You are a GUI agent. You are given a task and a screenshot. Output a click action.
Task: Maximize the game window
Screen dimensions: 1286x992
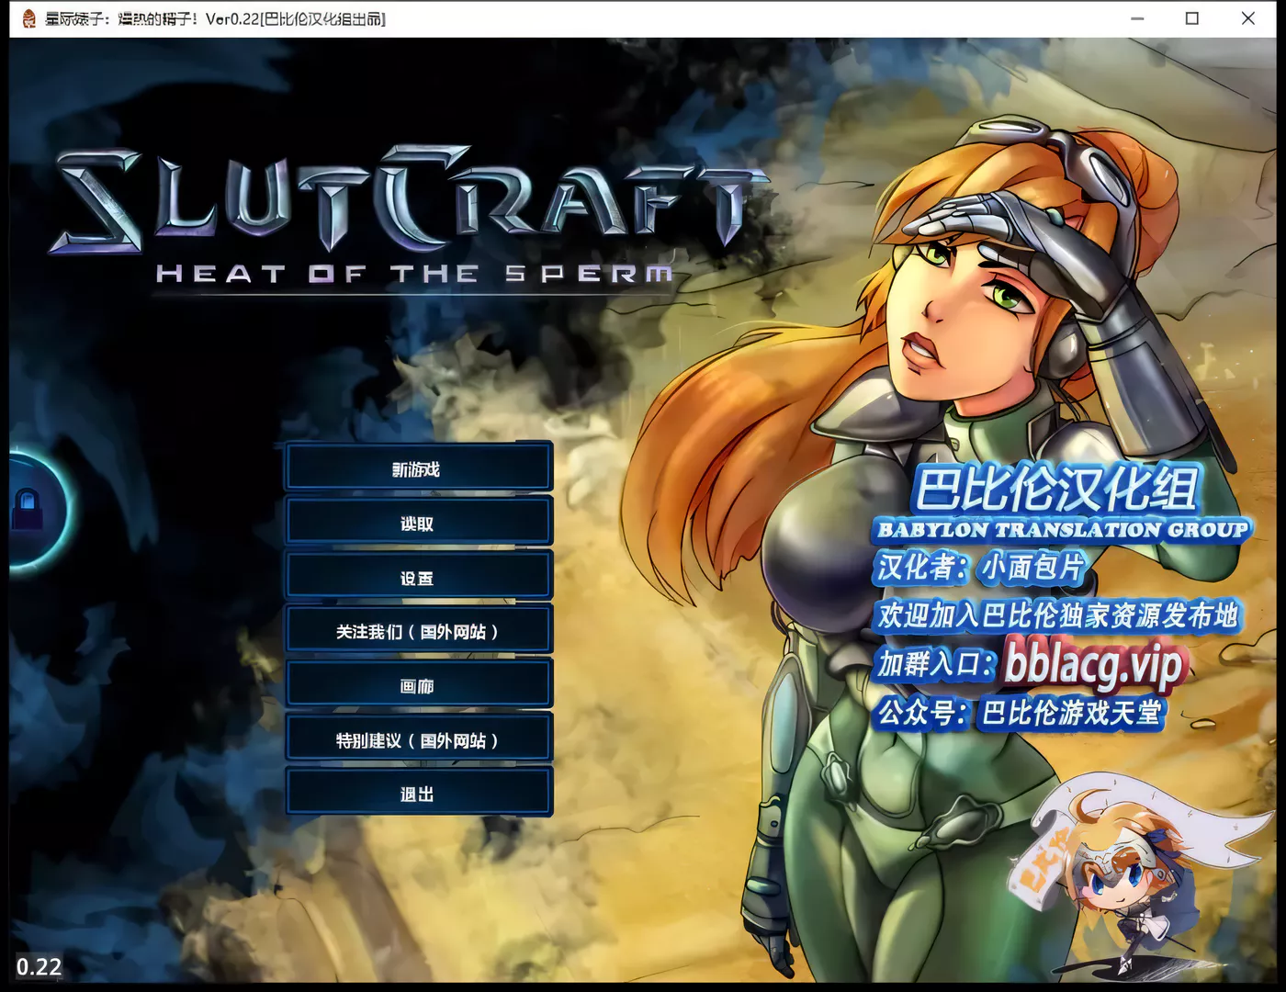click(1192, 18)
